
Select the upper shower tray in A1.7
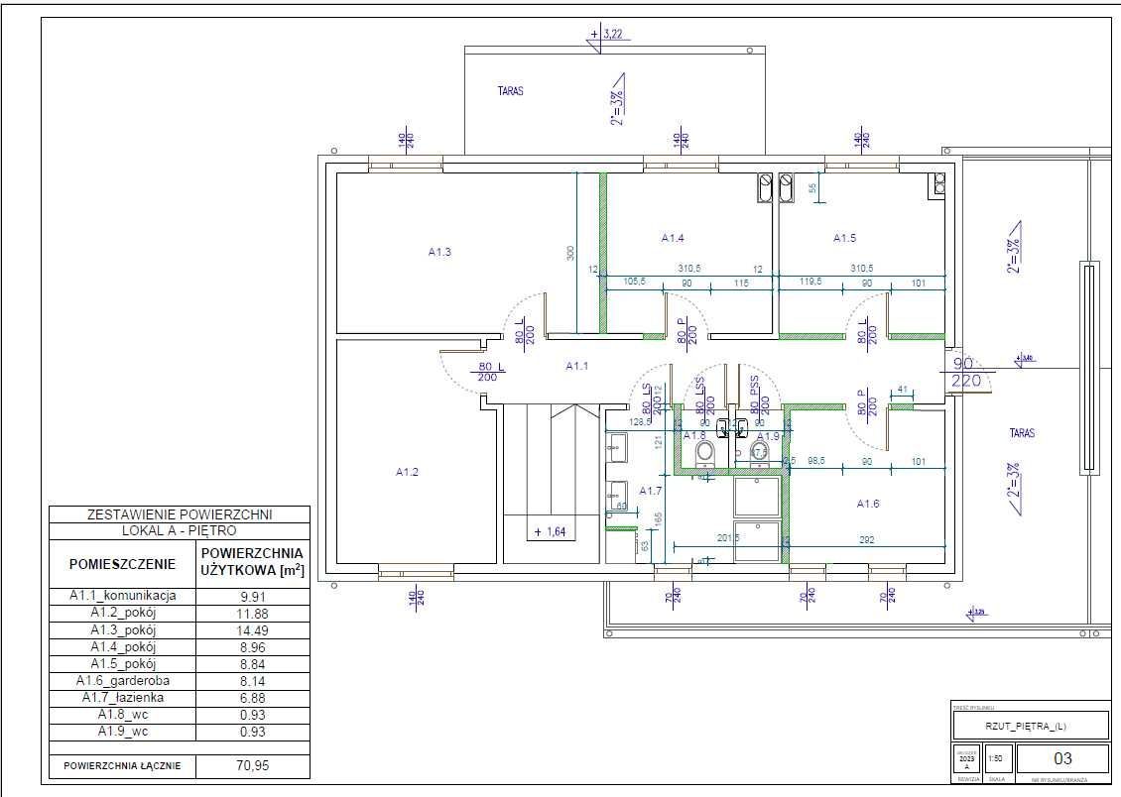click(756, 497)
